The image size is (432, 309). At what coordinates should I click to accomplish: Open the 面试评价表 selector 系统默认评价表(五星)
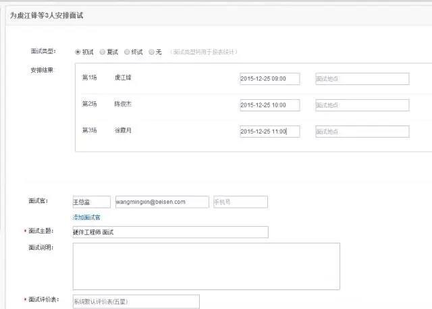[136, 302]
